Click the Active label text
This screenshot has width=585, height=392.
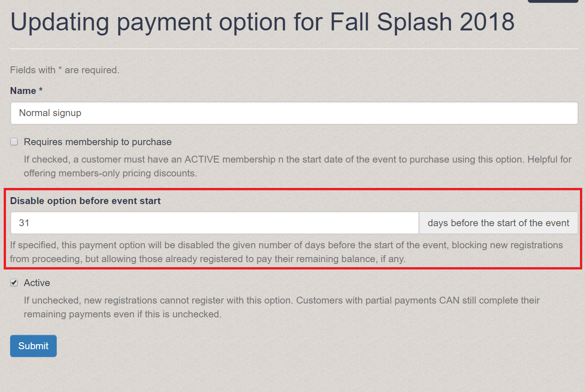(36, 282)
